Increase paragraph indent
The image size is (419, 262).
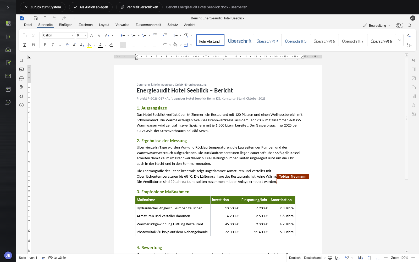click(165, 35)
